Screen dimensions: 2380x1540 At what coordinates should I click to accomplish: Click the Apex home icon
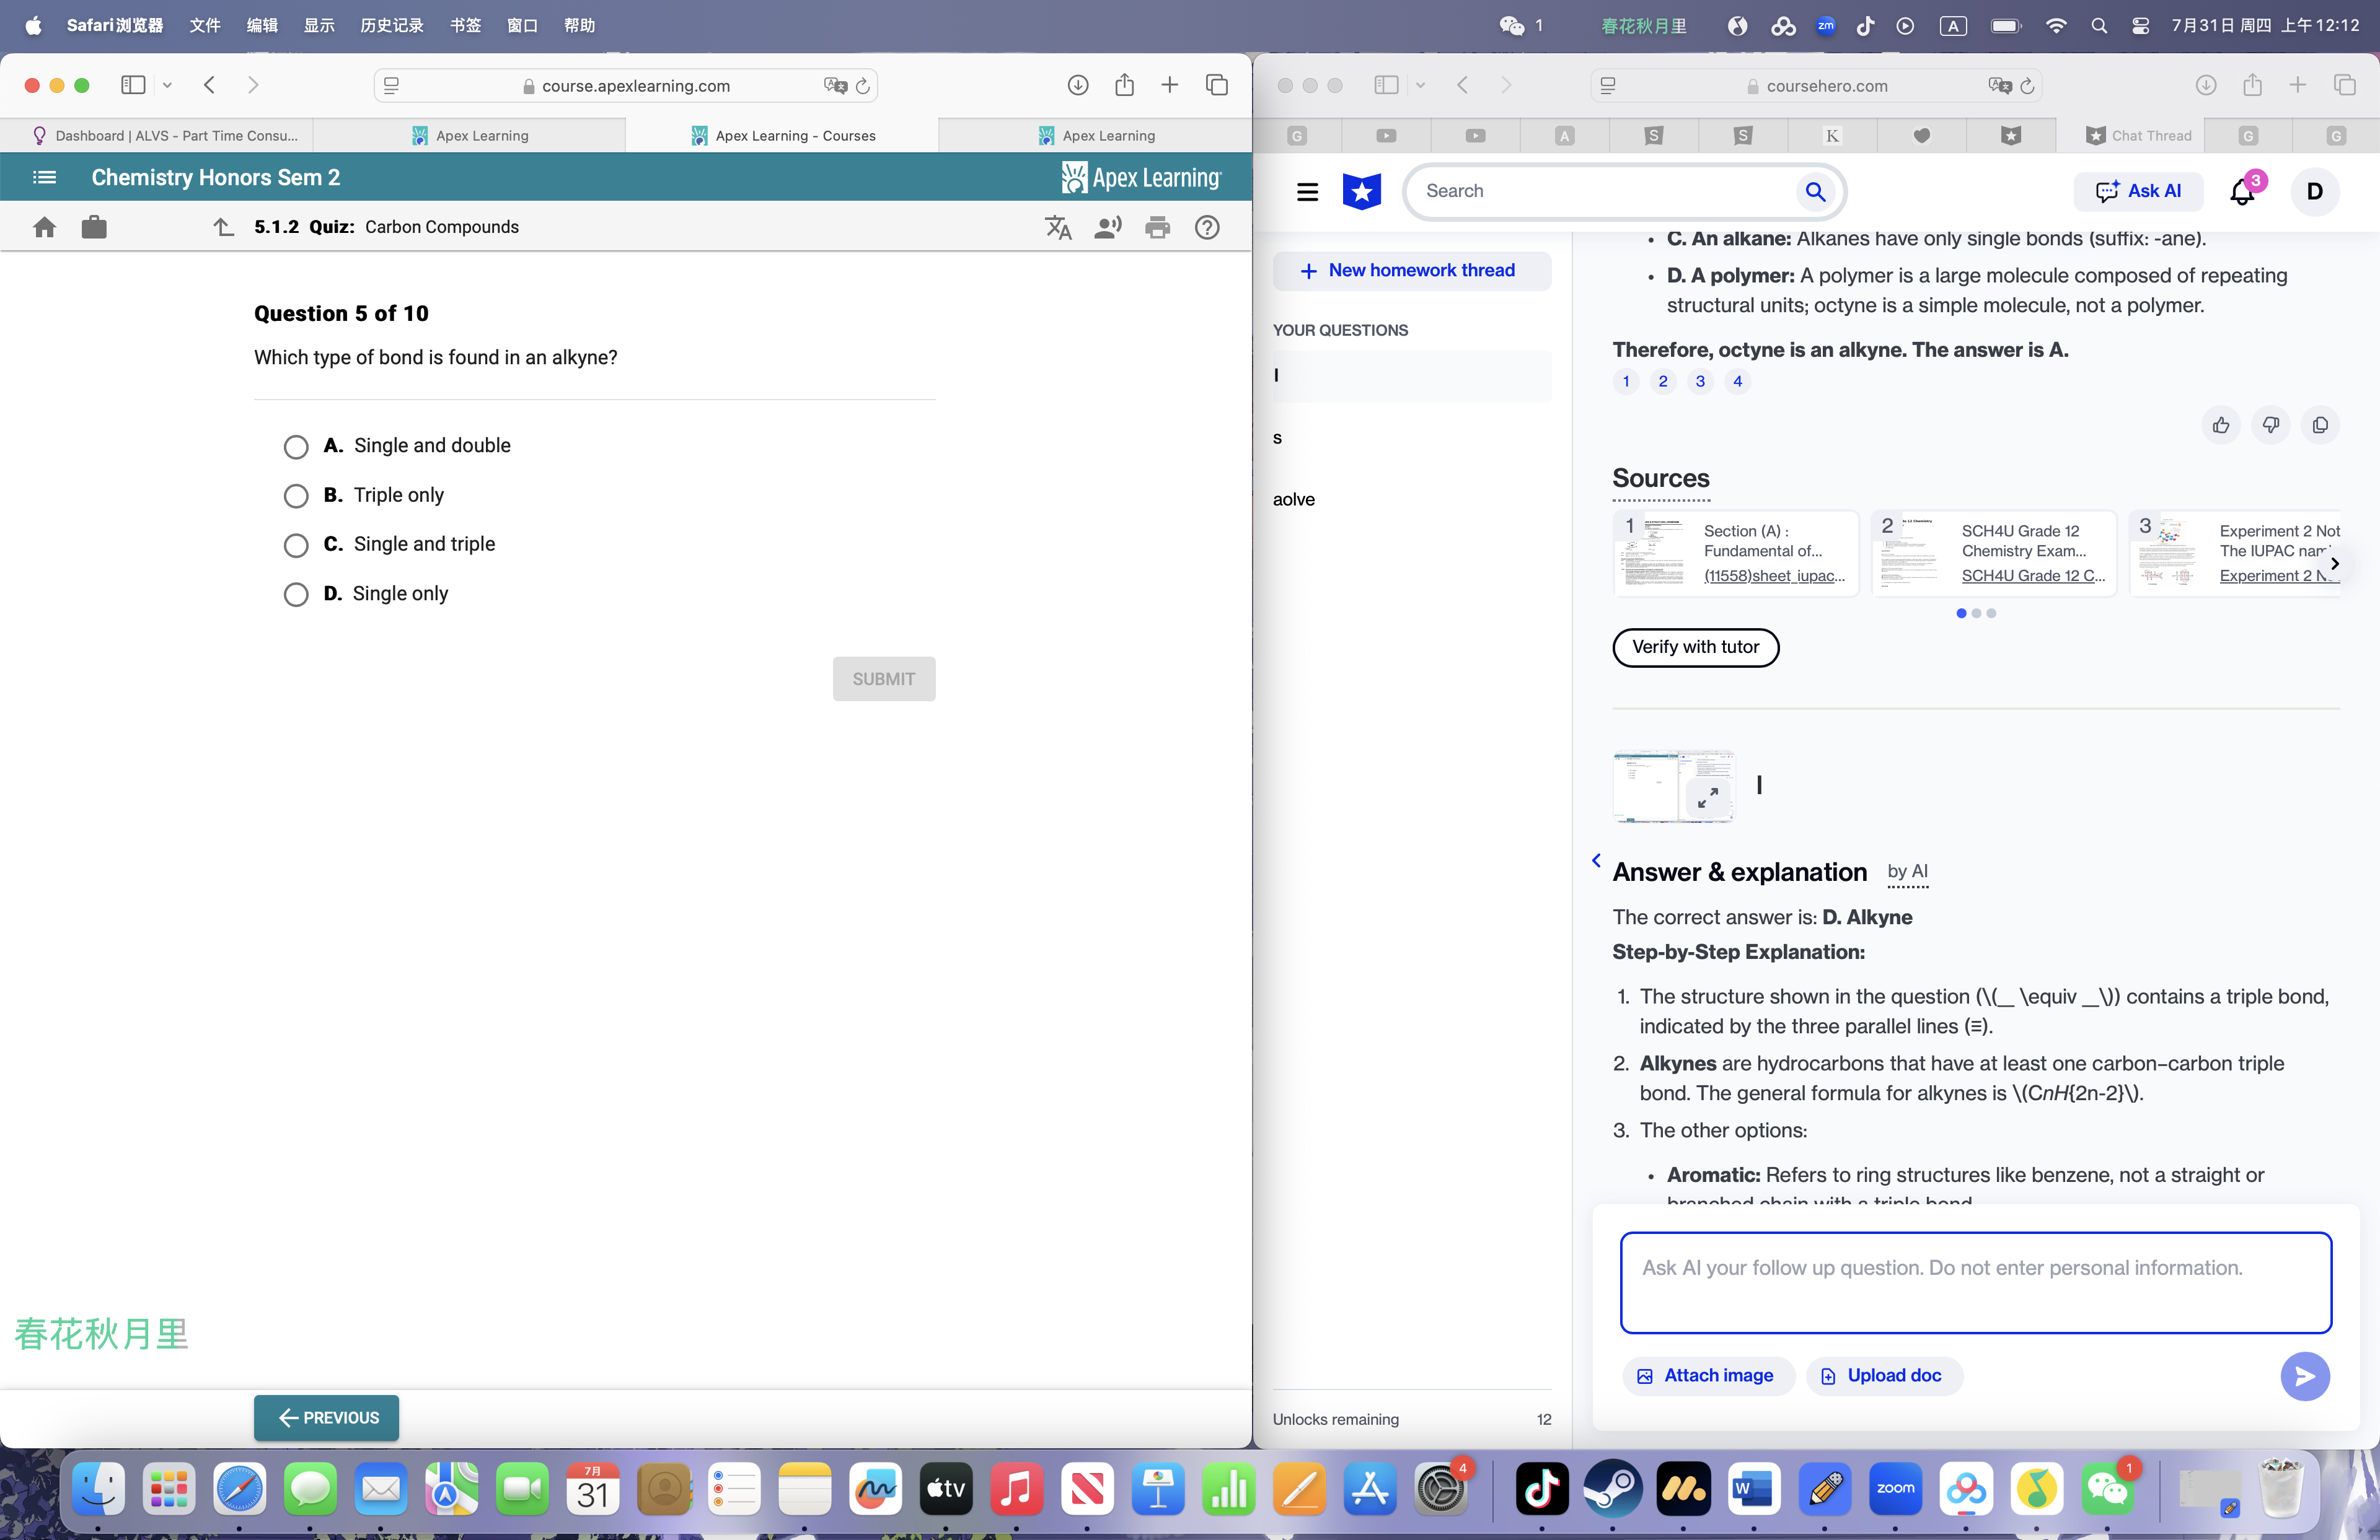point(44,227)
